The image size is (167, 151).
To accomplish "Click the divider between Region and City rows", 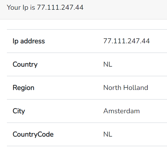I will (87, 99).
